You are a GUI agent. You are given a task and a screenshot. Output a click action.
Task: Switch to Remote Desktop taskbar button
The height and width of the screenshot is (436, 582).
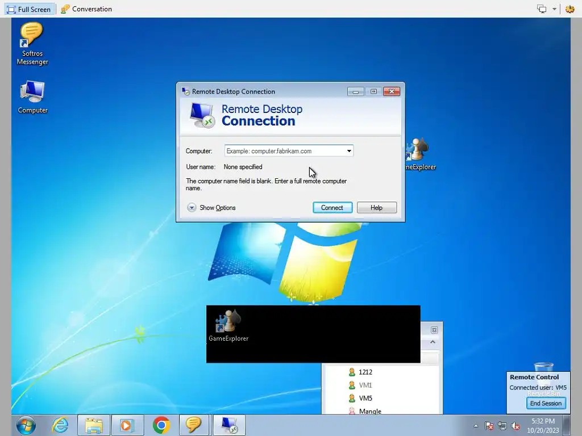(229, 425)
